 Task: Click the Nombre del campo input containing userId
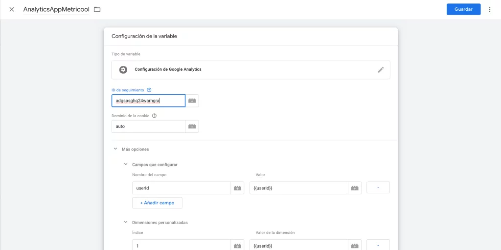[x=182, y=188]
